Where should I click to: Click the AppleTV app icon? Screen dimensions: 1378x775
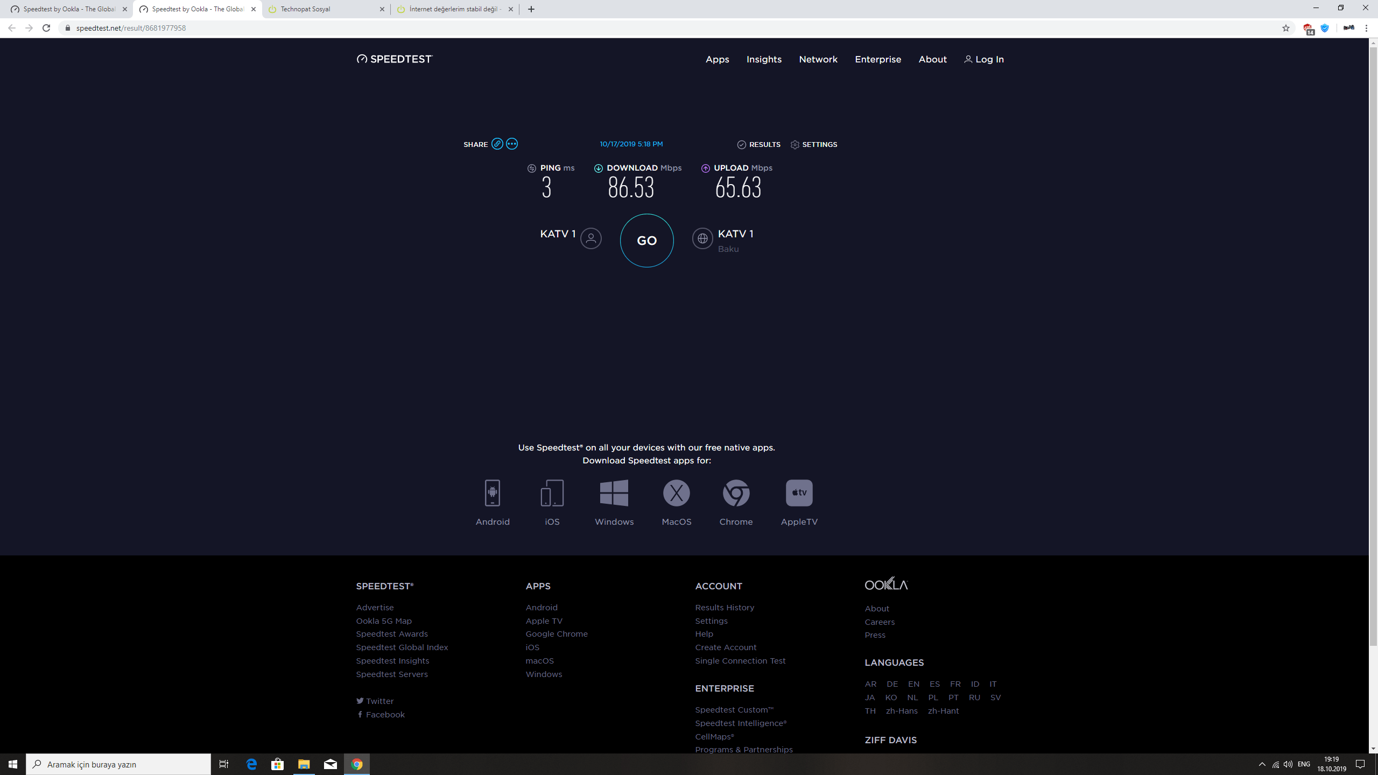pos(799,493)
